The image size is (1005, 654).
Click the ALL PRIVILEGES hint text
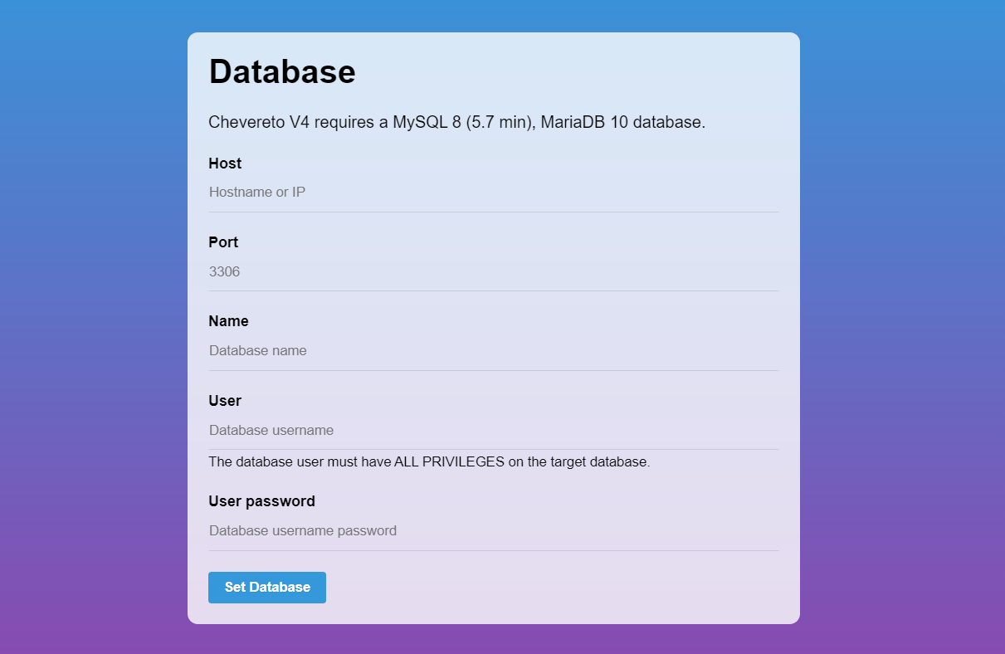[x=429, y=461]
